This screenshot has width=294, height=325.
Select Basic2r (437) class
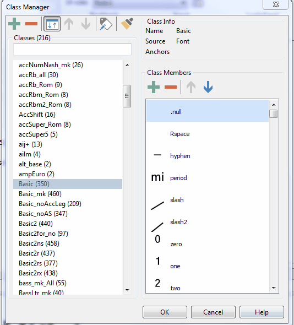[68, 253]
